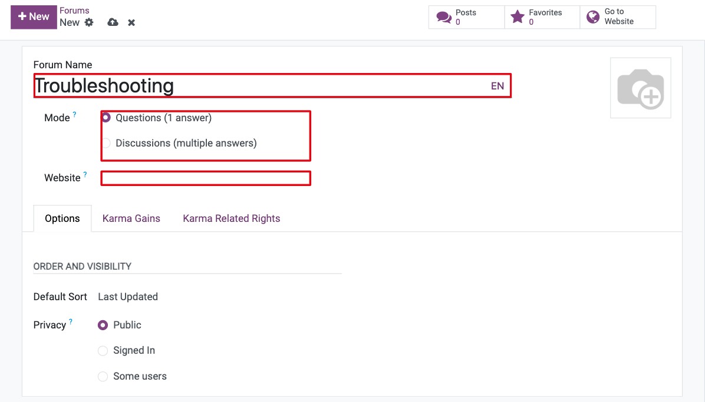Open the Karma Related Rights tab
705x402 pixels.
click(232, 218)
